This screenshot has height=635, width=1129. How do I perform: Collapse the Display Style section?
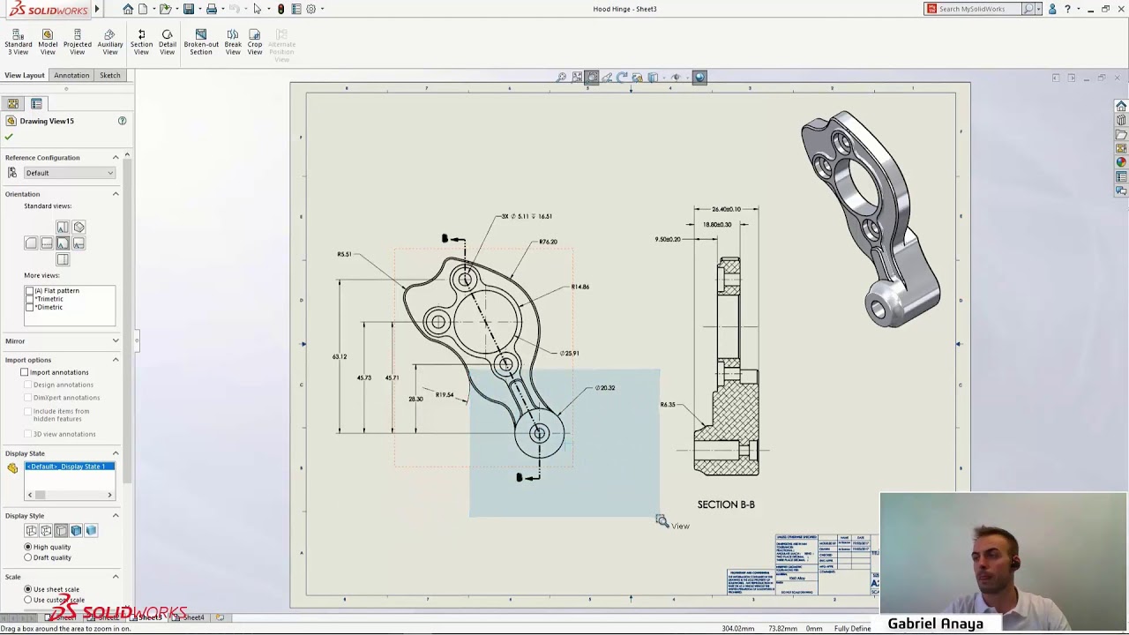116,516
